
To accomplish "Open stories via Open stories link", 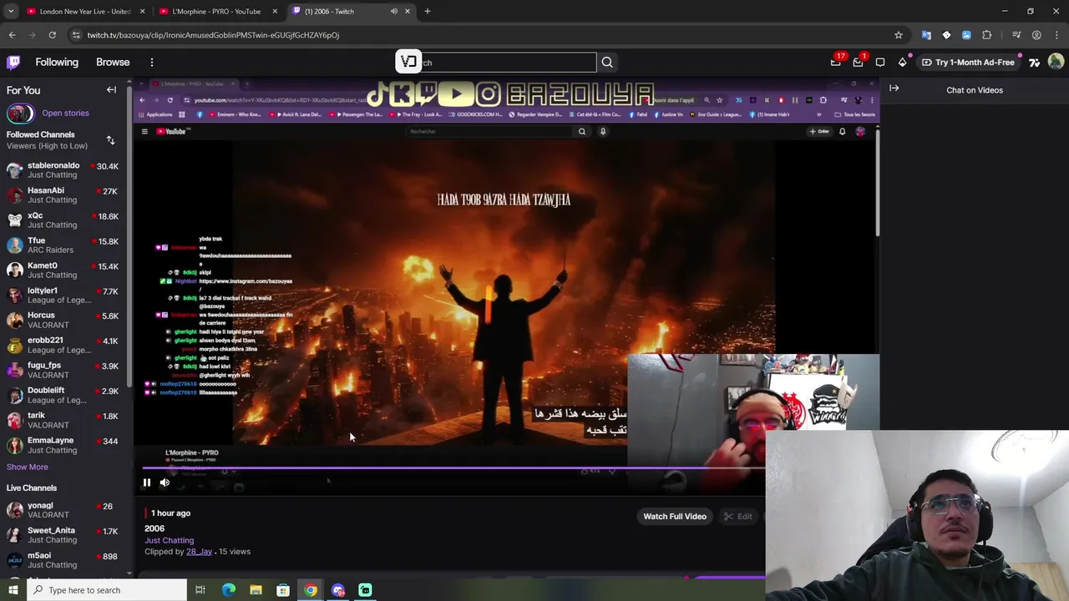I will 65,114.
